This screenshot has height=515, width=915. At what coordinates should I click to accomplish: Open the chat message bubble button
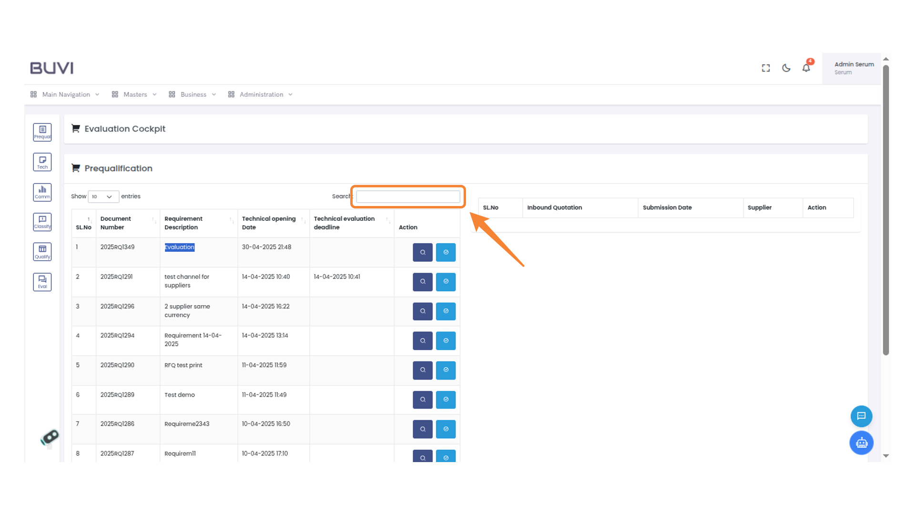tap(861, 416)
